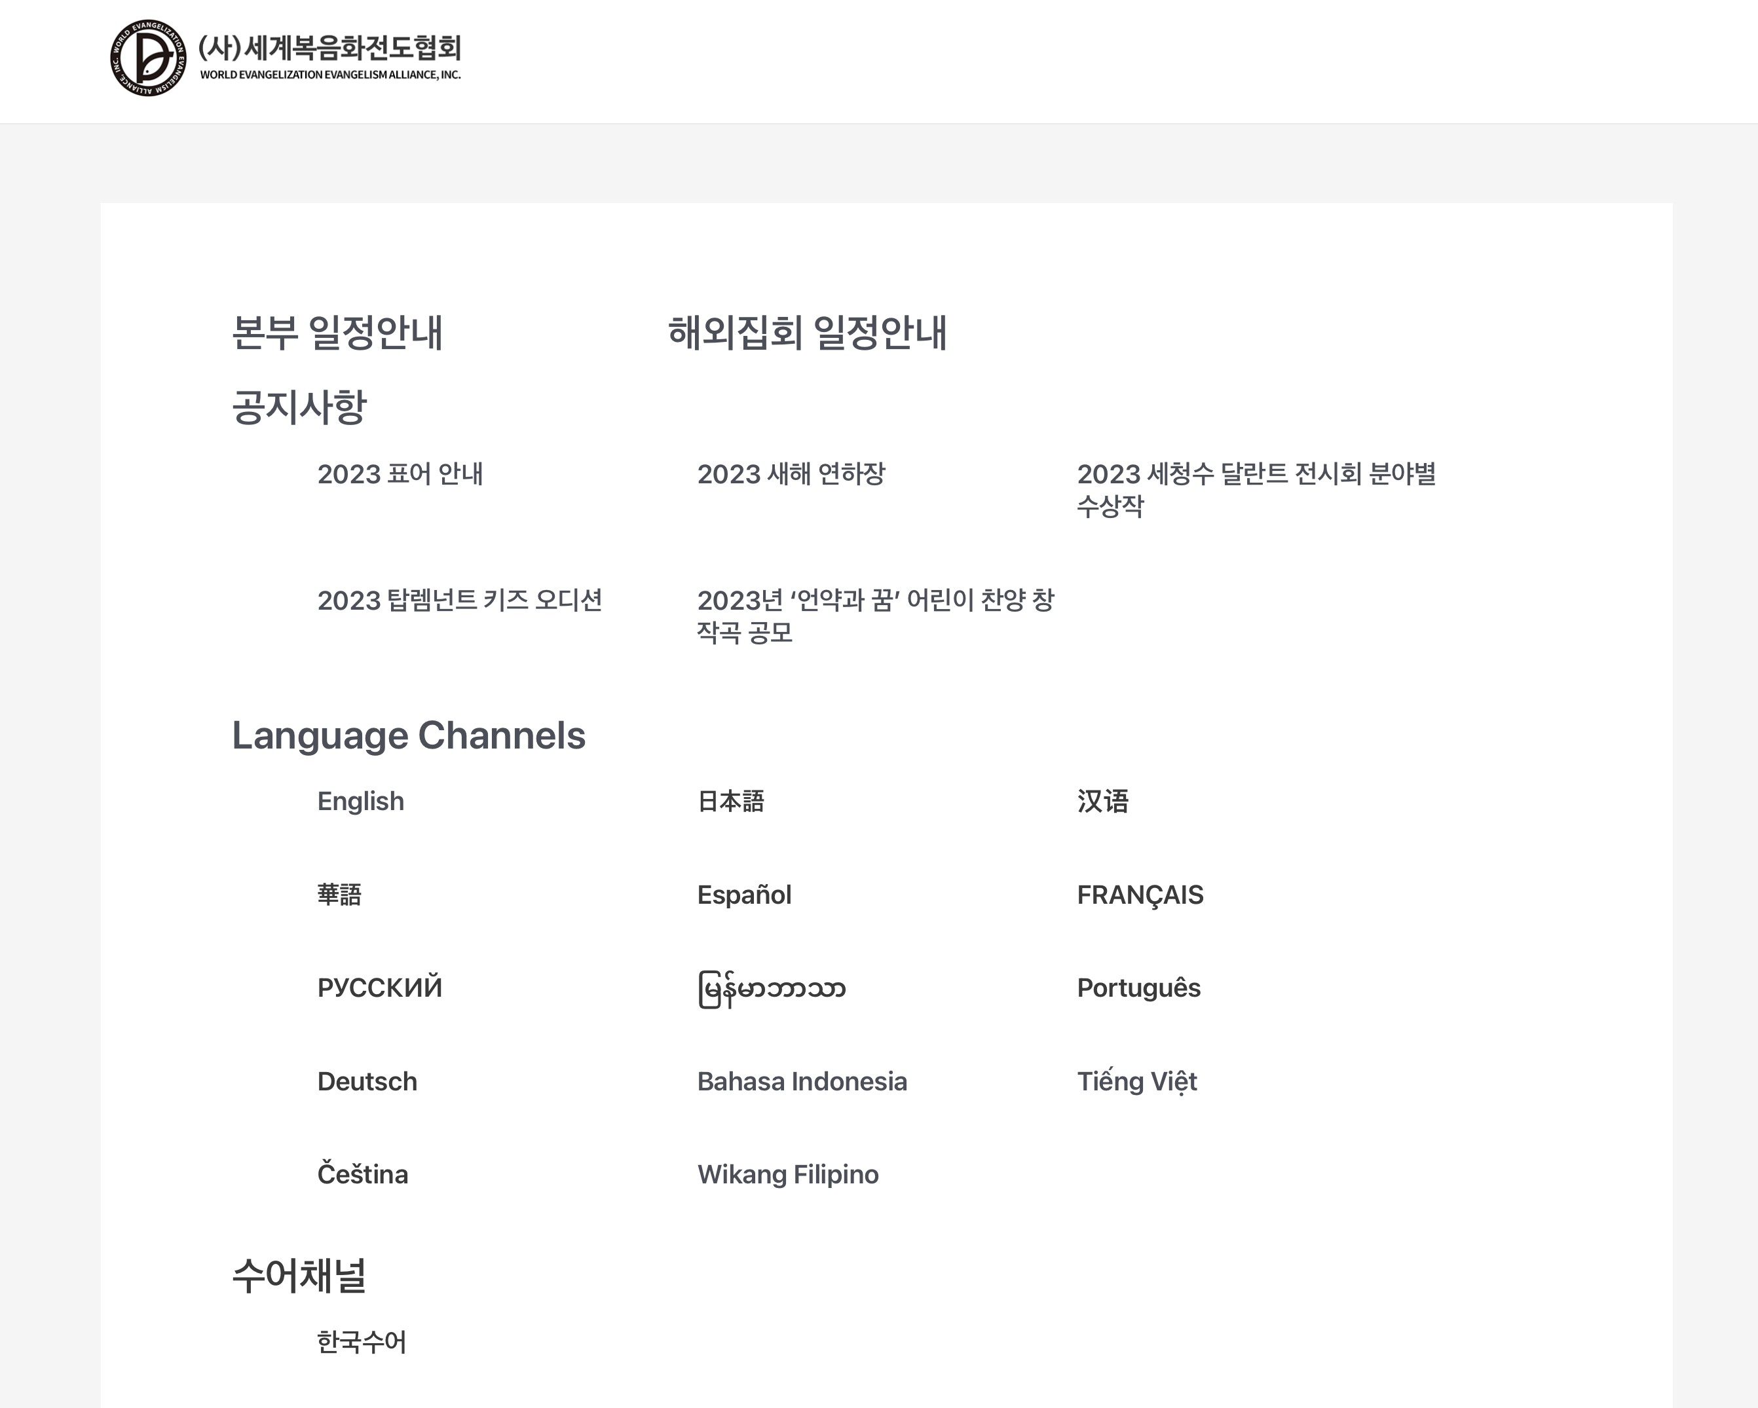The image size is (1758, 1408).
Task: Select the Tiếng Việt channel
Action: [1136, 1082]
